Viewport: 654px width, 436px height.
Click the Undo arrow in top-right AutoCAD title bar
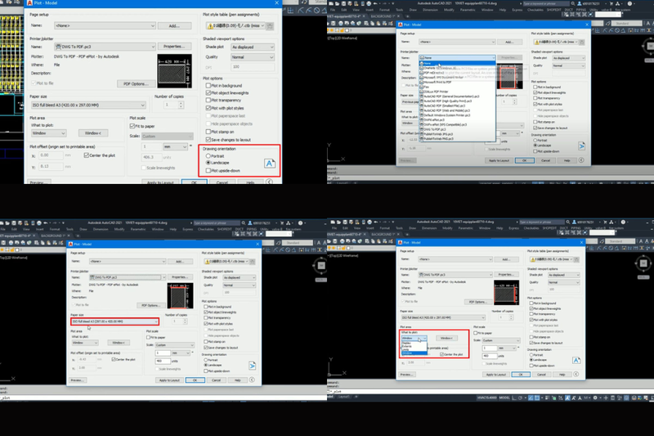(375, 3)
